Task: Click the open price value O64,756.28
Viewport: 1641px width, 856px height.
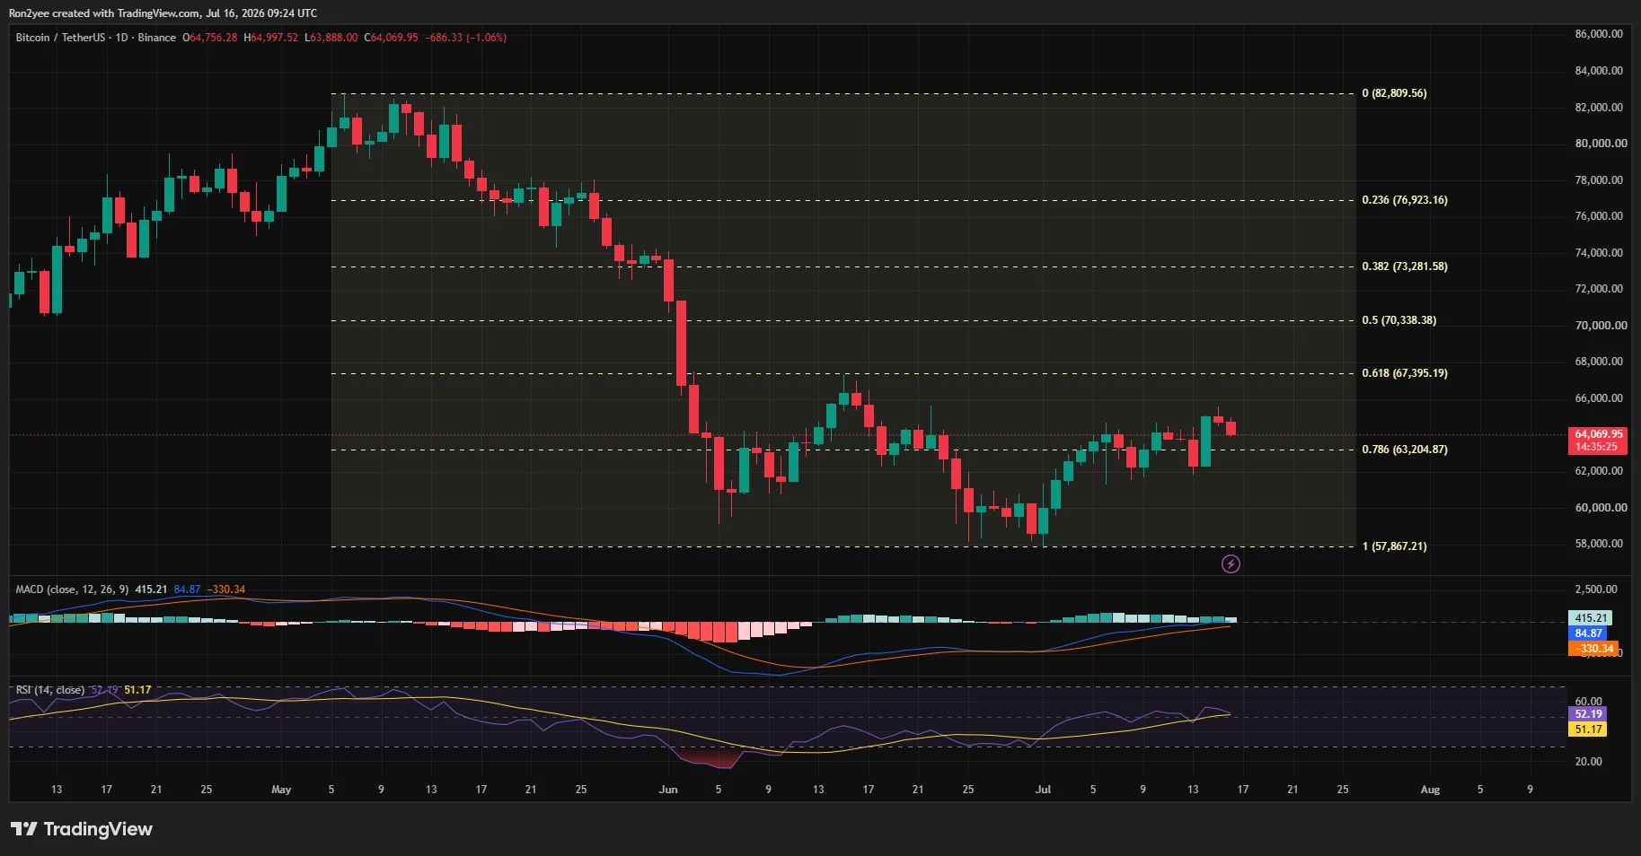Action: pyautogui.click(x=210, y=38)
